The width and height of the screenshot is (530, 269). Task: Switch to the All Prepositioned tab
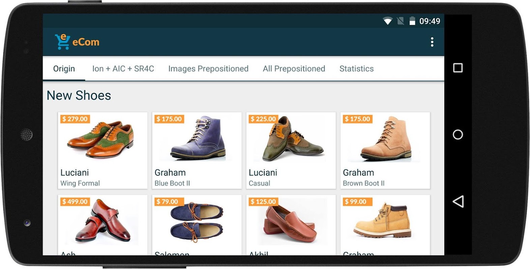coord(294,69)
